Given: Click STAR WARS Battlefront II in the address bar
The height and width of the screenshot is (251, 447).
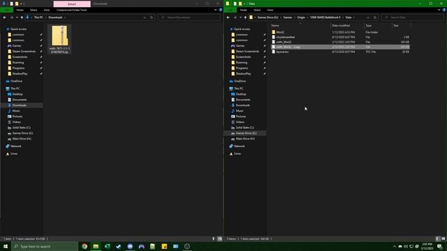Looking at the screenshot, I should pos(325,17).
